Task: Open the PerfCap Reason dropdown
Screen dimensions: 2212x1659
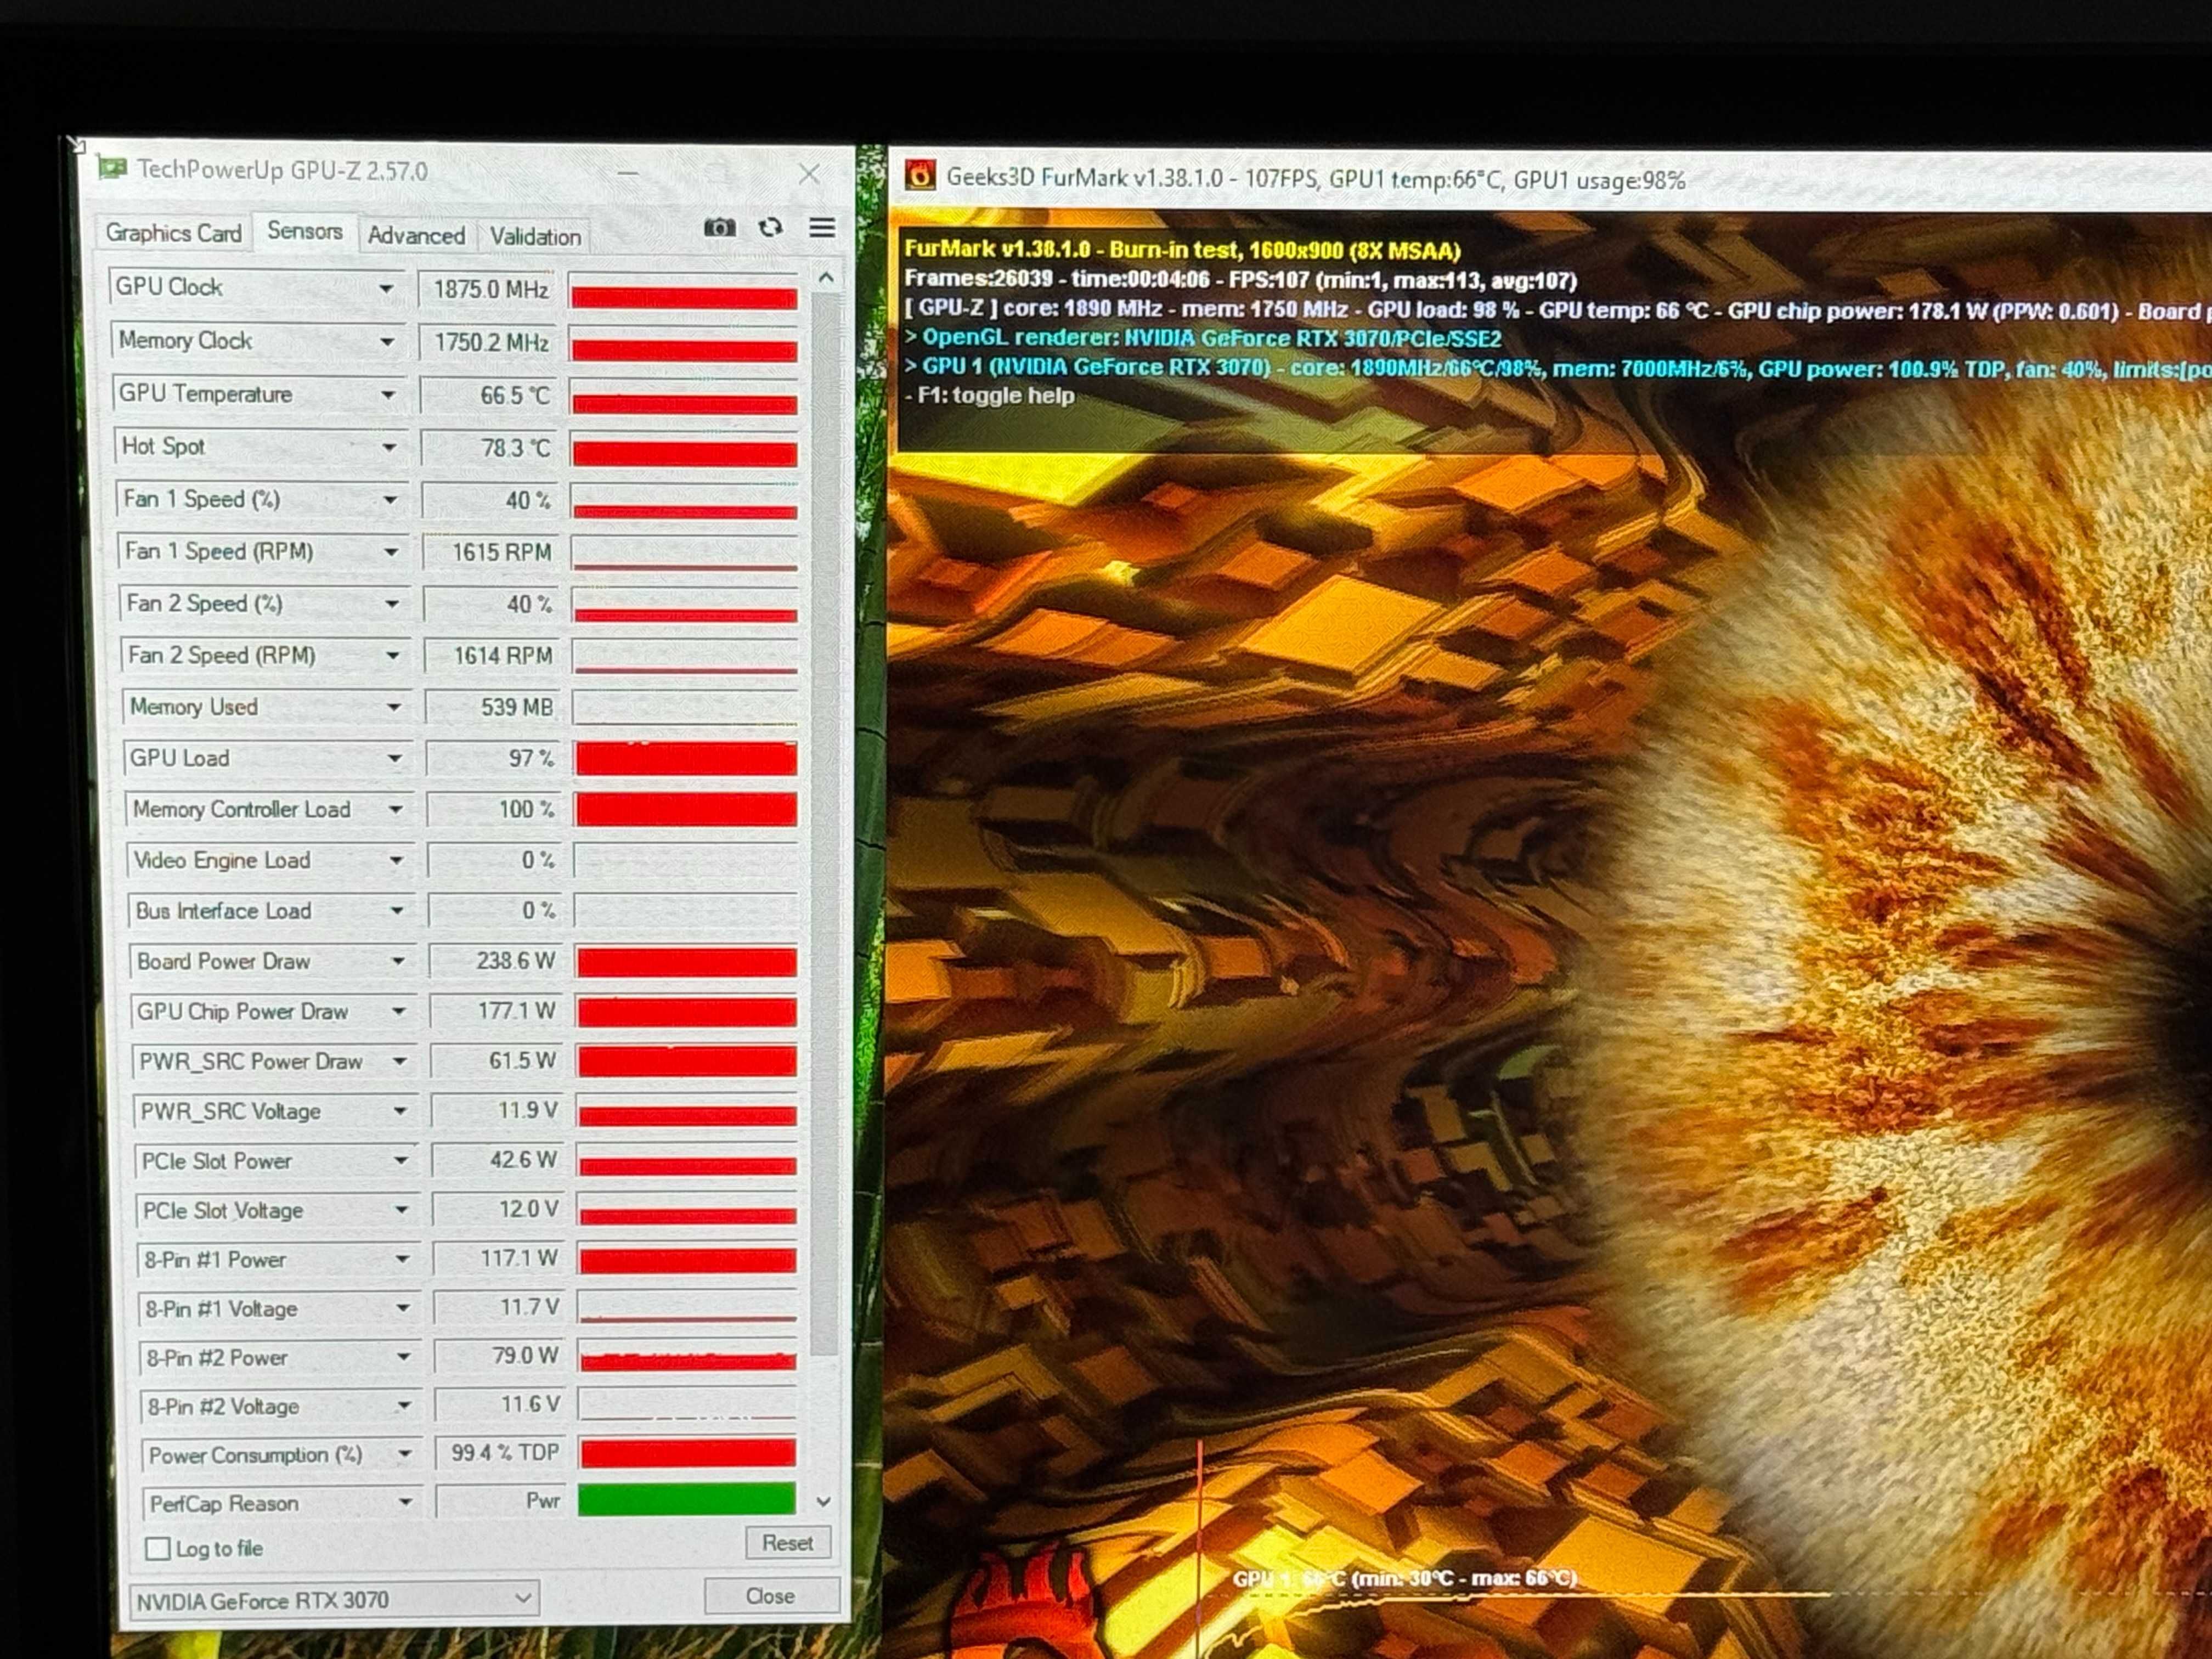Action: coord(405,1502)
